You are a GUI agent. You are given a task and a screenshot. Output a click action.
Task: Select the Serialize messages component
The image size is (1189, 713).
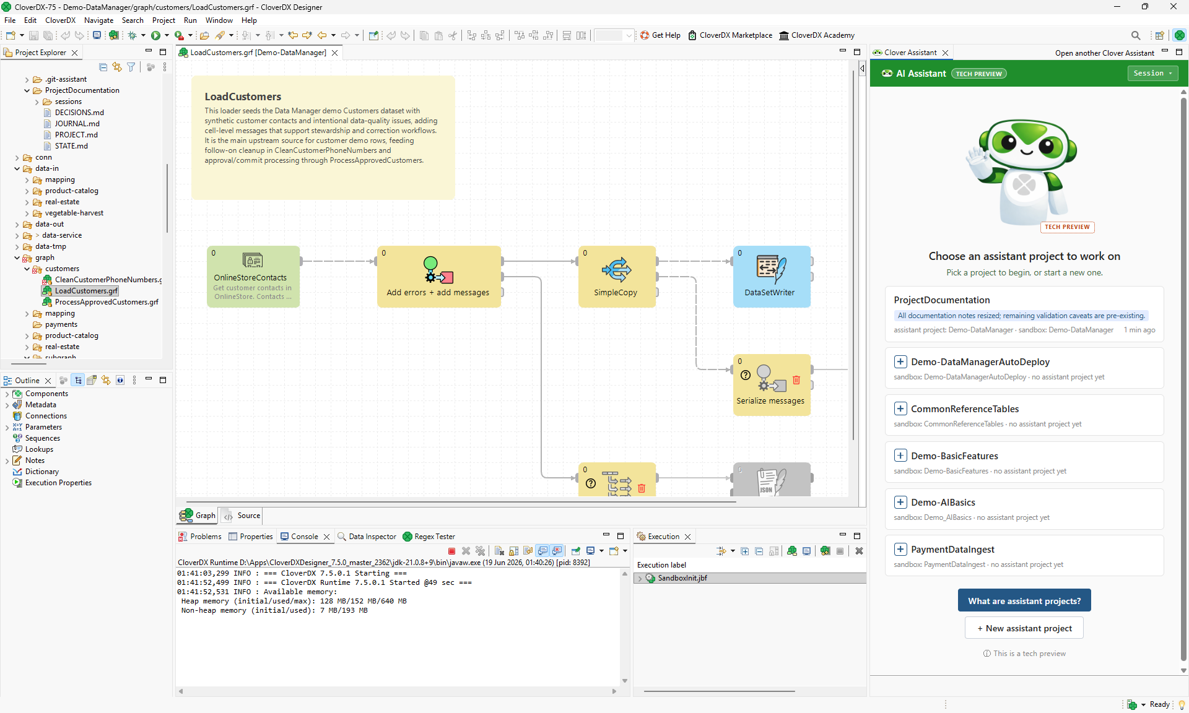point(772,384)
